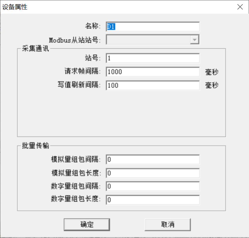
Task: Click the 毫秒 unit beside 请求帧间隔
Action: 212,72
